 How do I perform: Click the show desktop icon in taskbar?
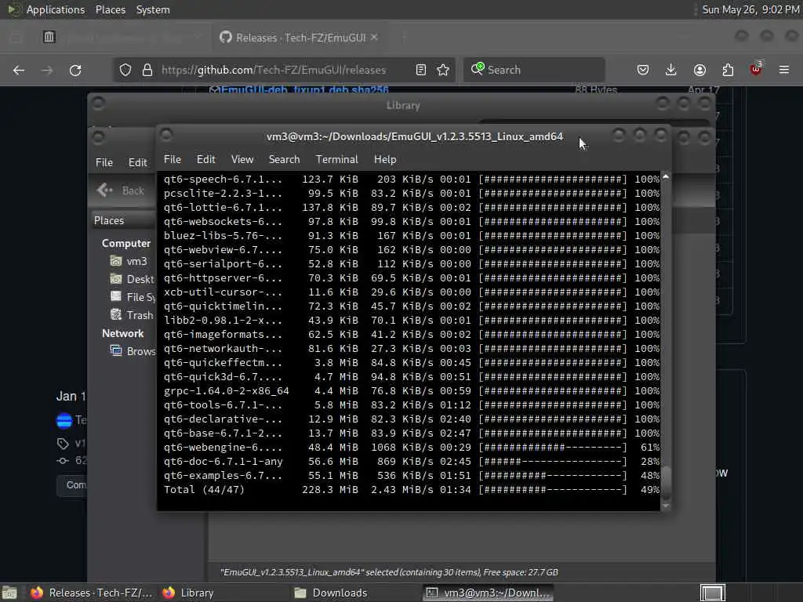9,593
